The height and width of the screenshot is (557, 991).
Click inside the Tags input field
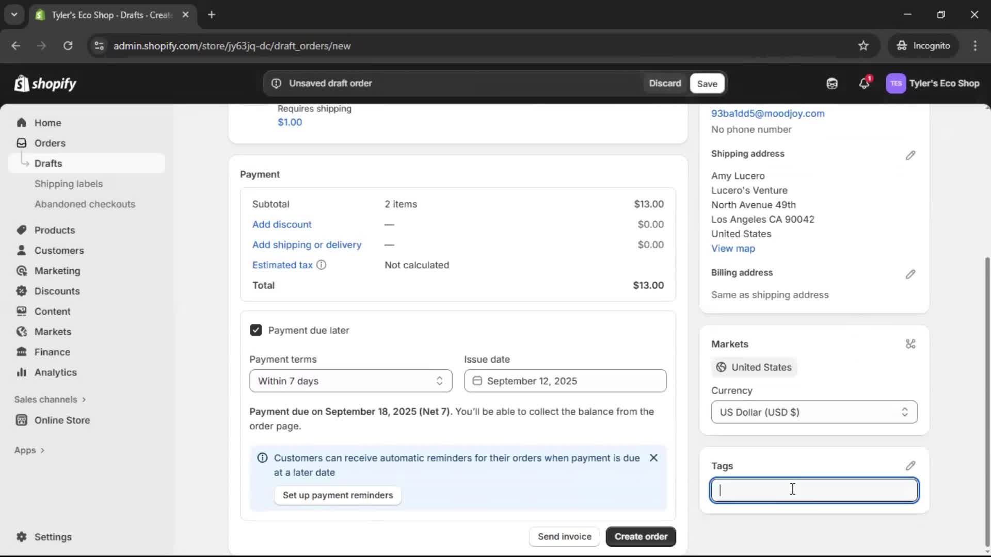pyautogui.click(x=813, y=490)
